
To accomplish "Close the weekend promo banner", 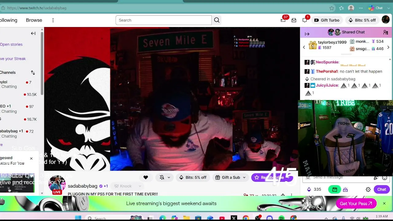I will tap(384, 204).
